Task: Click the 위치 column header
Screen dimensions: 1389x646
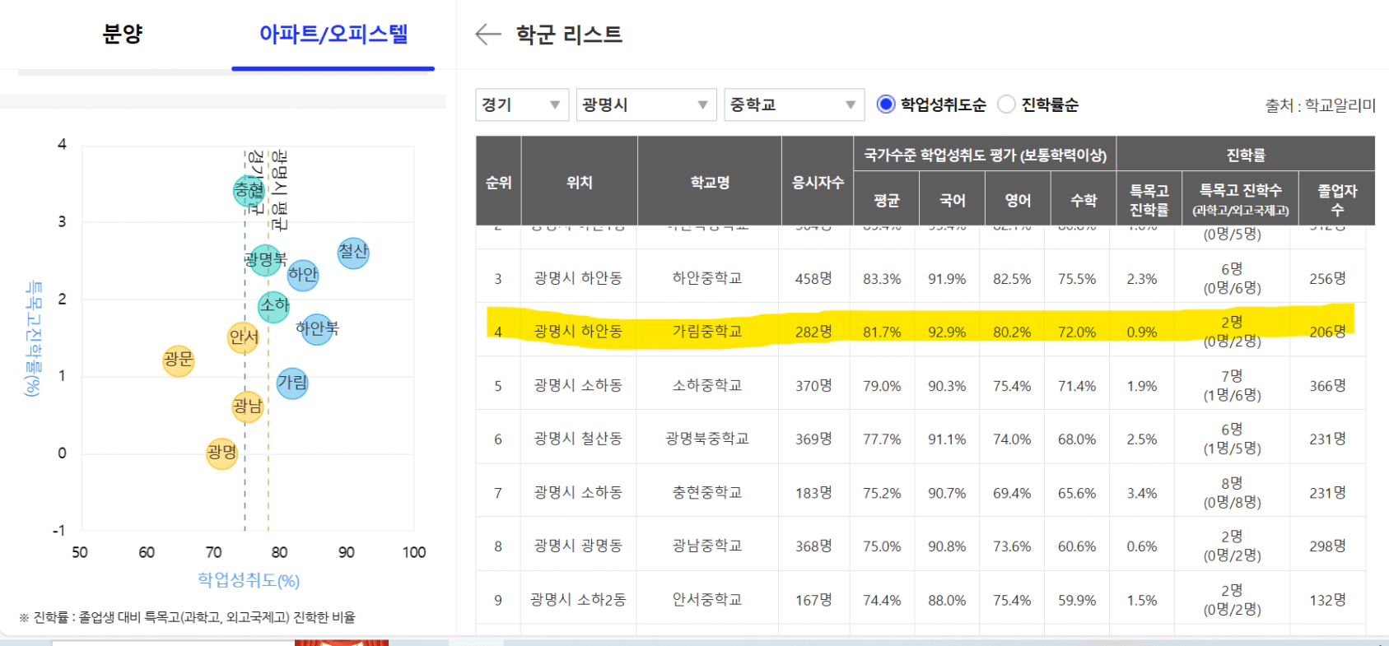Action: click(x=580, y=183)
